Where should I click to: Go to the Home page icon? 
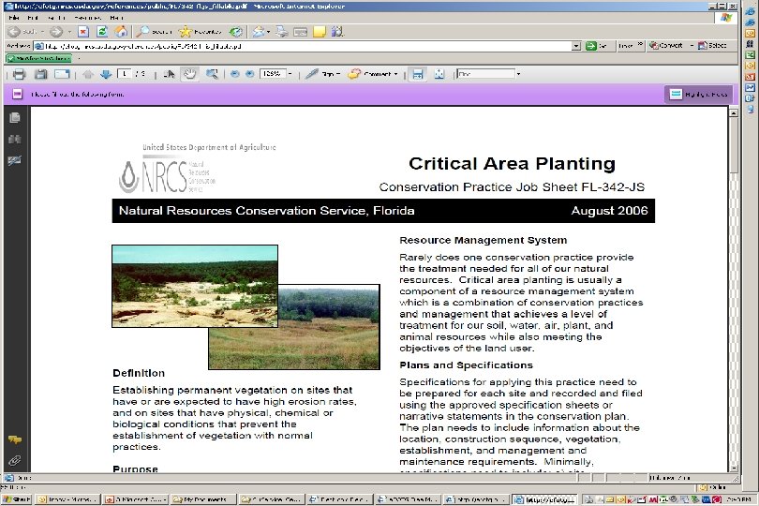[x=121, y=32]
